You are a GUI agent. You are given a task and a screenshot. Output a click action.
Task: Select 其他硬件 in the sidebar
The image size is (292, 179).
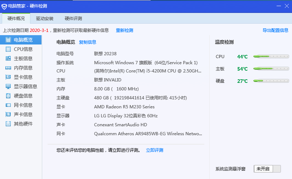tap(21, 124)
